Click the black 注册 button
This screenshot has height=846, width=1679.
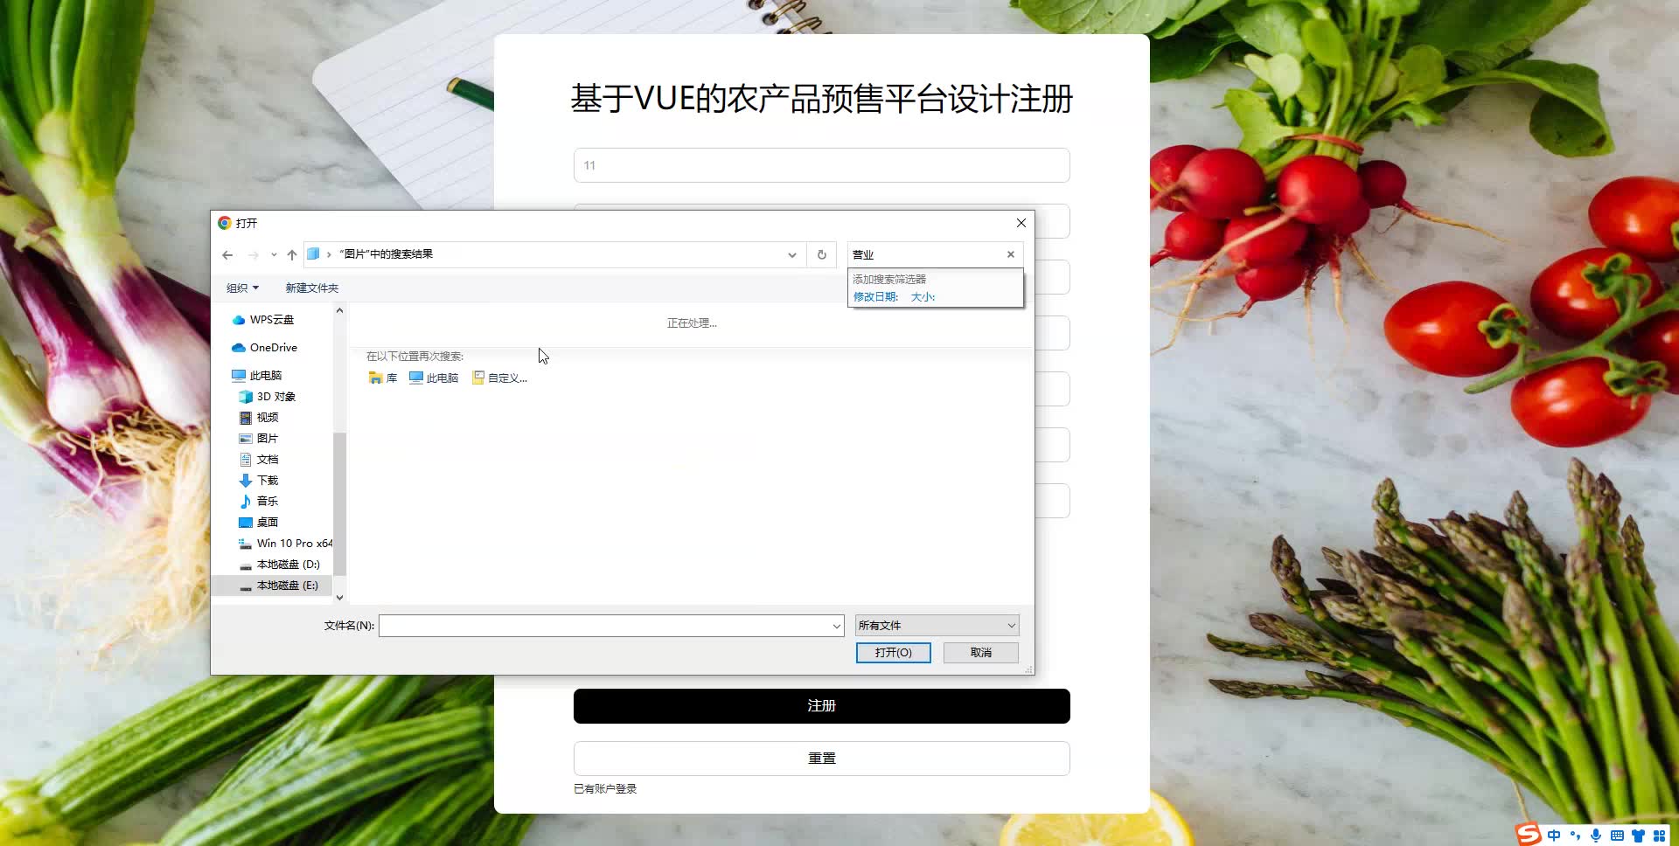(x=822, y=706)
